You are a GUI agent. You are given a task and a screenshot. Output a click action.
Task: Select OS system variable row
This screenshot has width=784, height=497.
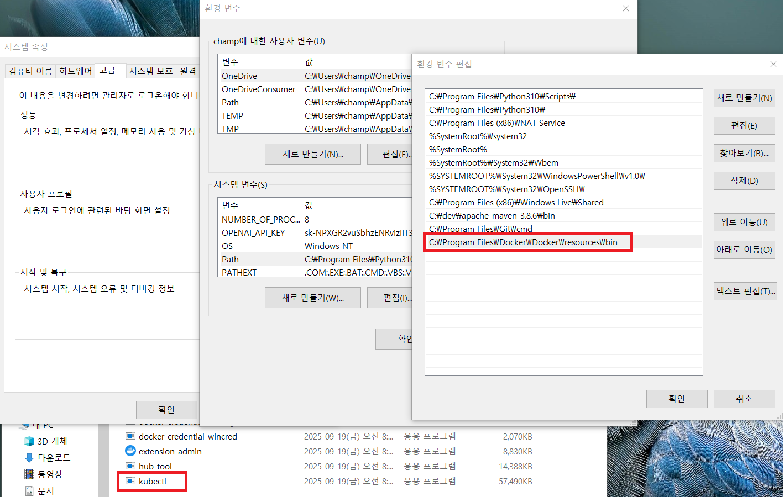click(315, 246)
